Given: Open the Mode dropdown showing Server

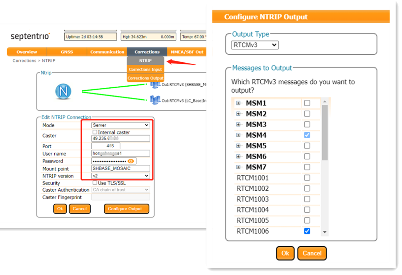Looking at the screenshot, I should coord(121,125).
